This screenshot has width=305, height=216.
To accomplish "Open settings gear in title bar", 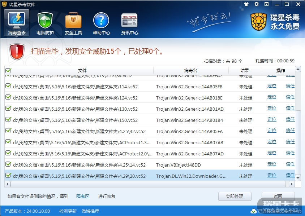I will [x=257, y=4].
